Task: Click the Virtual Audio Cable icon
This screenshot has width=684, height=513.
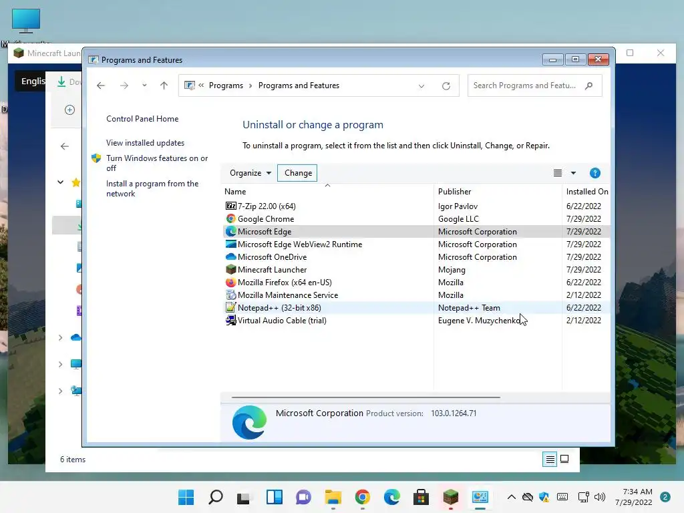Action: click(x=230, y=320)
